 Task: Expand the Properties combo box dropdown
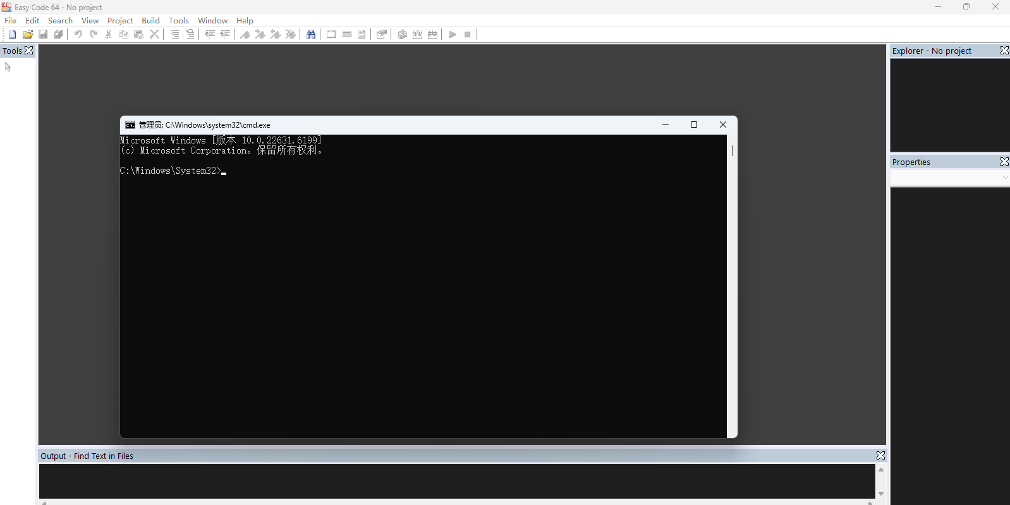coord(1005,178)
